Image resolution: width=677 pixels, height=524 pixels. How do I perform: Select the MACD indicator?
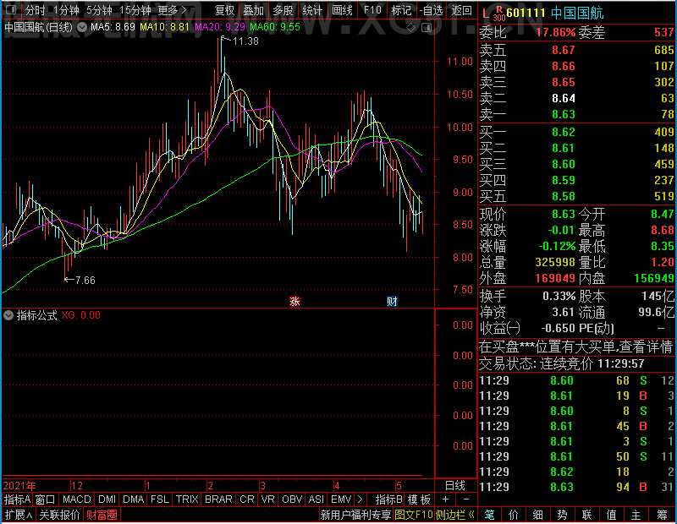(77, 499)
